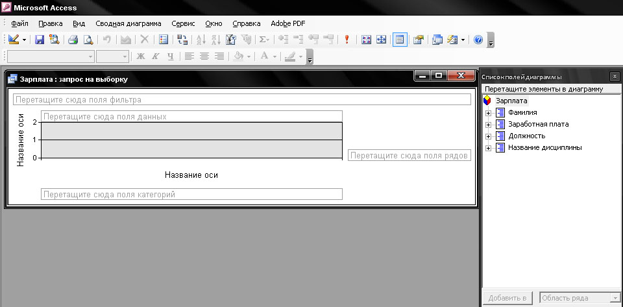The width and height of the screenshot is (623, 307).
Task: Click the multiple charts icon
Action: tap(366, 40)
